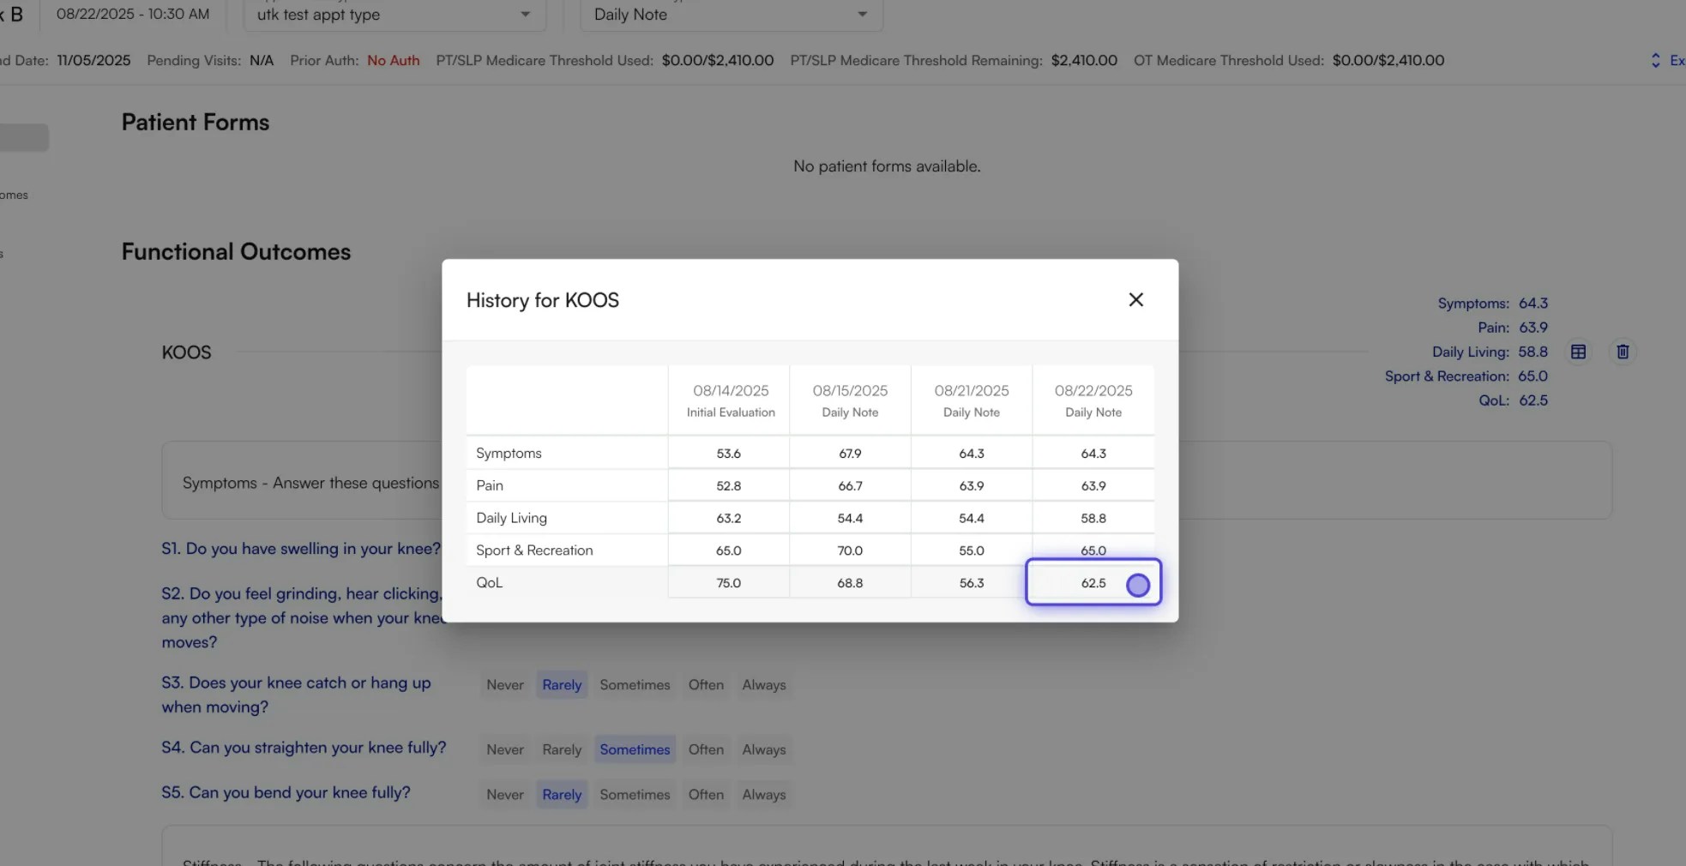Select Often for S3 knee catch
The image size is (1686, 866).
[706, 684]
